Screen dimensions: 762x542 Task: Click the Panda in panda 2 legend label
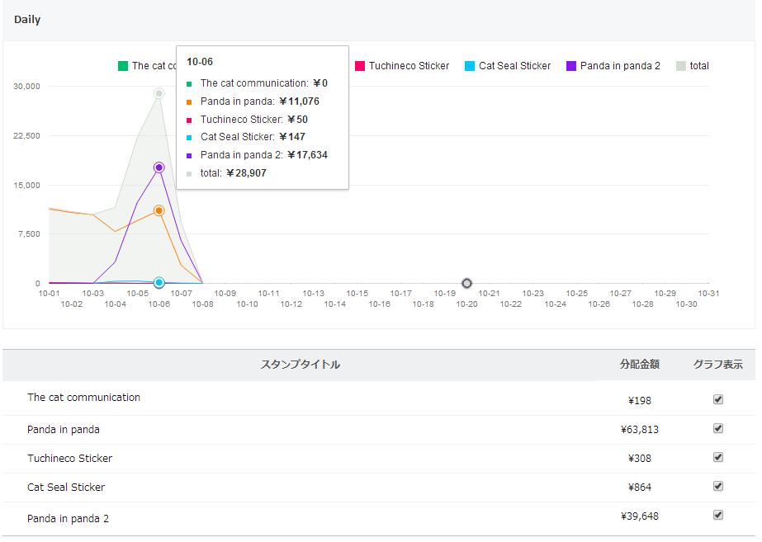coord(620,66)
